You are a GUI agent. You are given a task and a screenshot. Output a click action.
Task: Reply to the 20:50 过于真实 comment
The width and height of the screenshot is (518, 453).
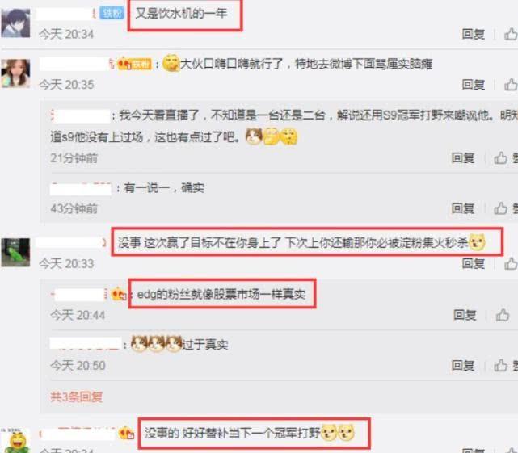[x=463, y=365]
